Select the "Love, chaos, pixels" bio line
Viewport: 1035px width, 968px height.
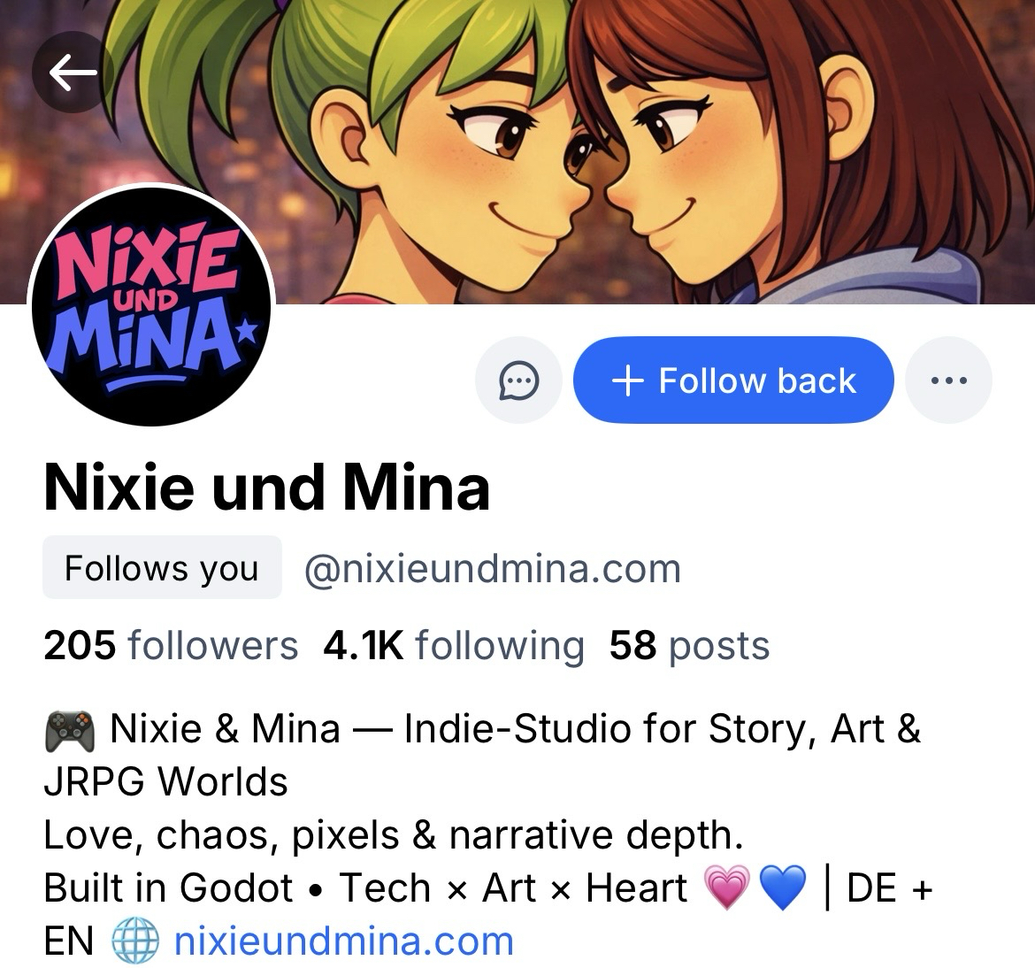tap(394, 834)
